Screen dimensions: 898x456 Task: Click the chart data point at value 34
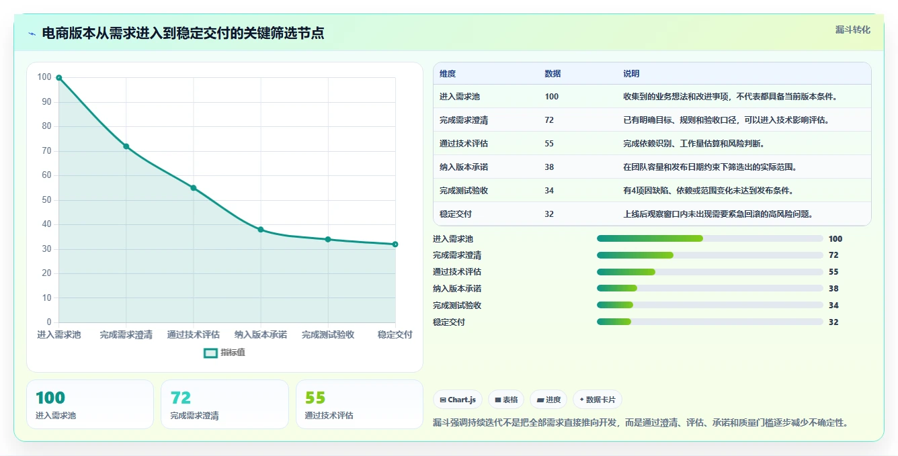point(328,239)
